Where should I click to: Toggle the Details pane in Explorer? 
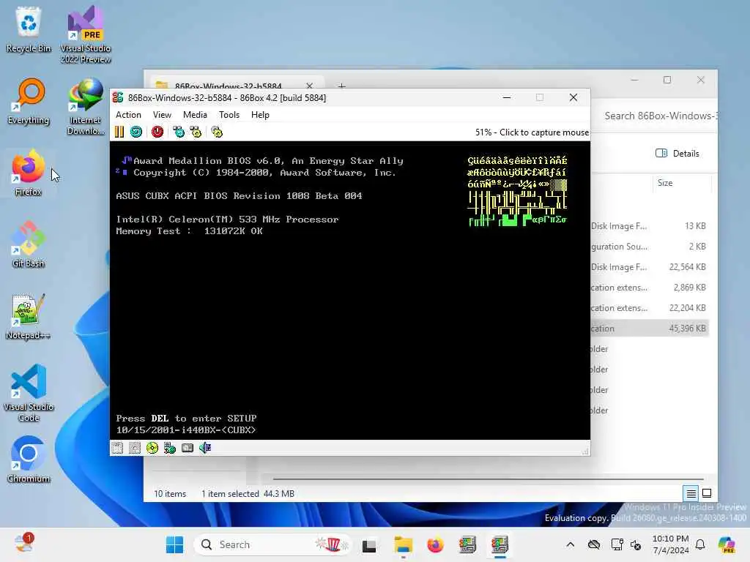(677, 154)
